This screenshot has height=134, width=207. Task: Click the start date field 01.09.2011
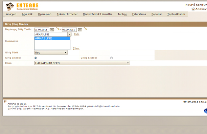42,30
